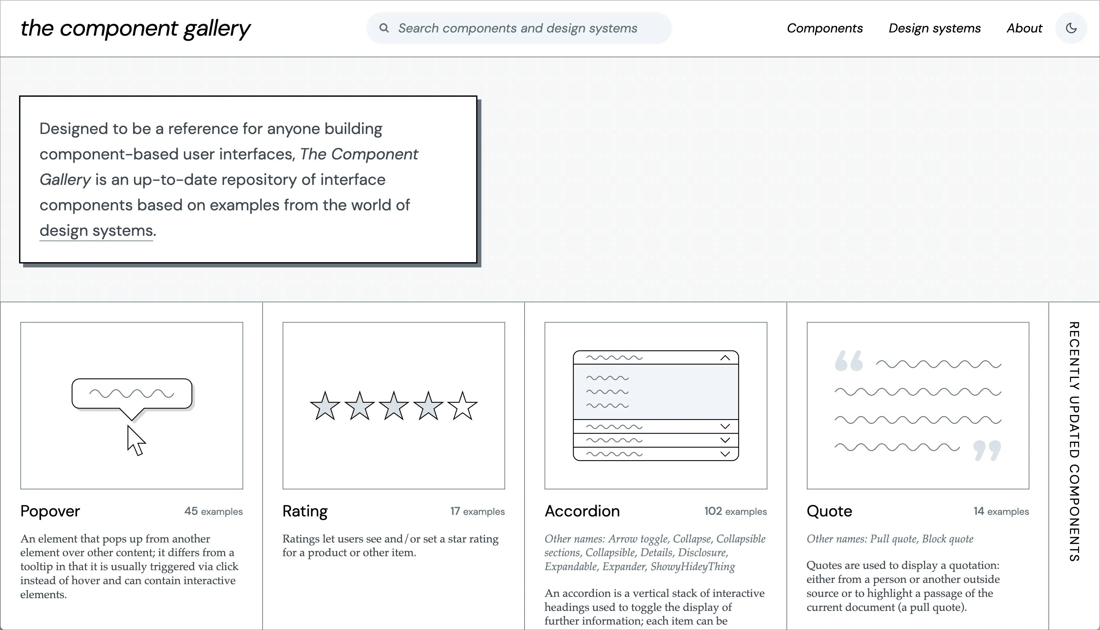This screenshot has height=630, width=1100.
Task: Click the Recently Updated Components vertical label
Action: (1074, 441)
